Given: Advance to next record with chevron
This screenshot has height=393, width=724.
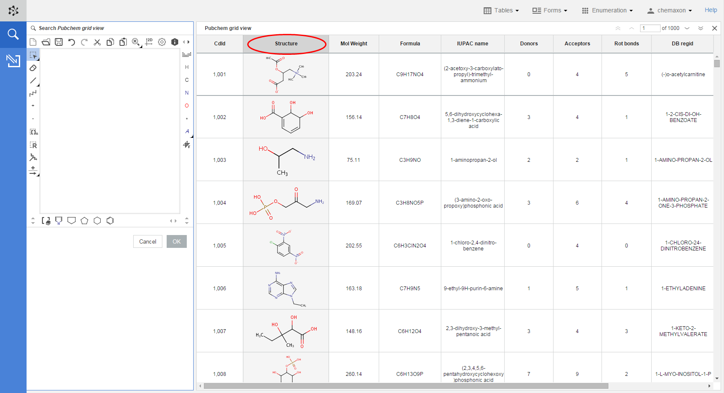Looking at the screenshot, I should [x=688, y=28].
